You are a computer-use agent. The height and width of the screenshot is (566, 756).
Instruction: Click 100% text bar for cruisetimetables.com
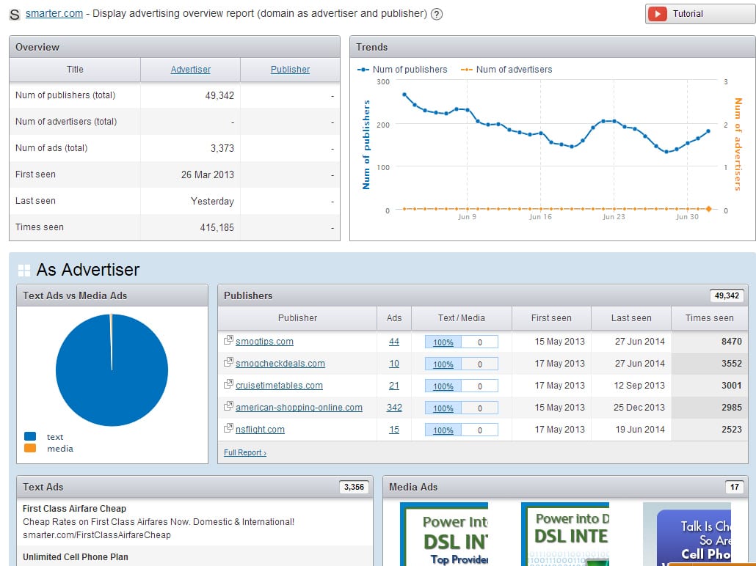443,386
